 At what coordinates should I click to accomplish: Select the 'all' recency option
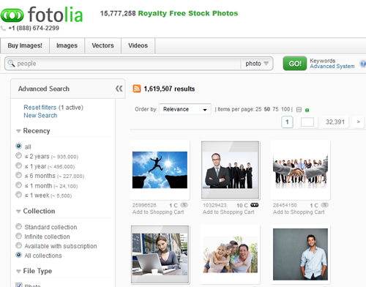click(x=18, y=146)
